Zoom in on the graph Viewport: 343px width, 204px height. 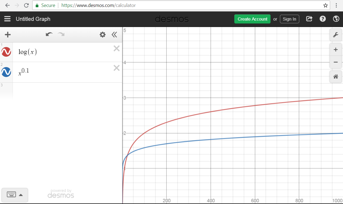point(335,50)
